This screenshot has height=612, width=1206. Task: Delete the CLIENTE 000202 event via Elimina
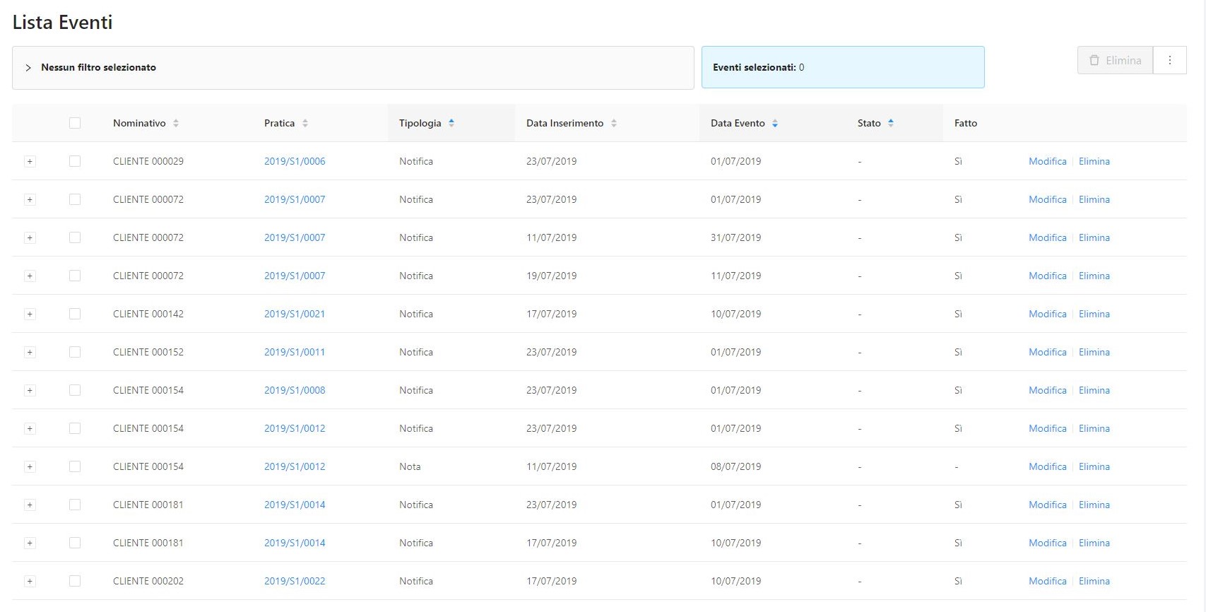tap(1094, 581)
